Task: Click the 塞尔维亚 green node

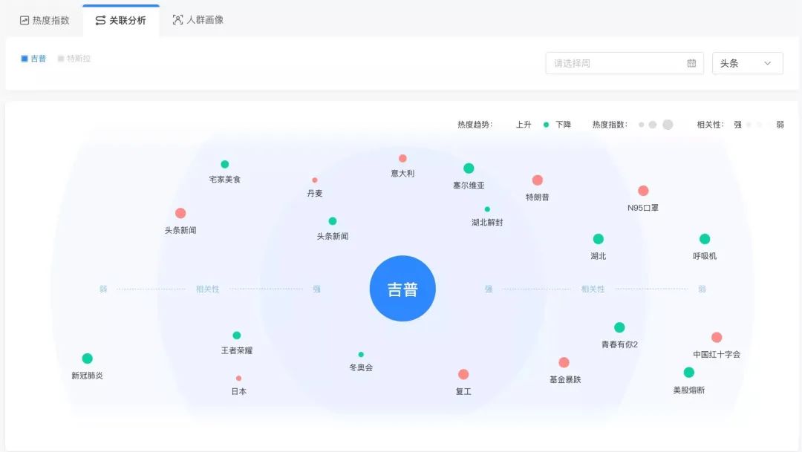Action: pos(469,168)
